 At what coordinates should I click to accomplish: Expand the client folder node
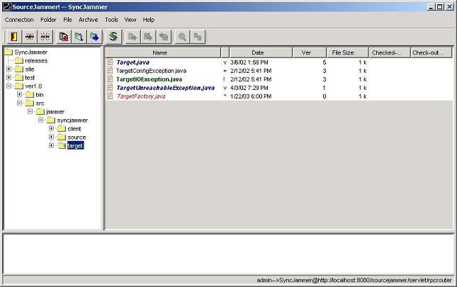[x=51, y=128]
